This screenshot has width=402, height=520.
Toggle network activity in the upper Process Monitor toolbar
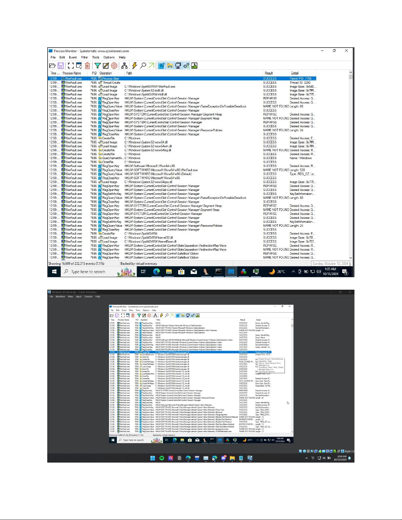pyautogui.click(x=178, y=66)
